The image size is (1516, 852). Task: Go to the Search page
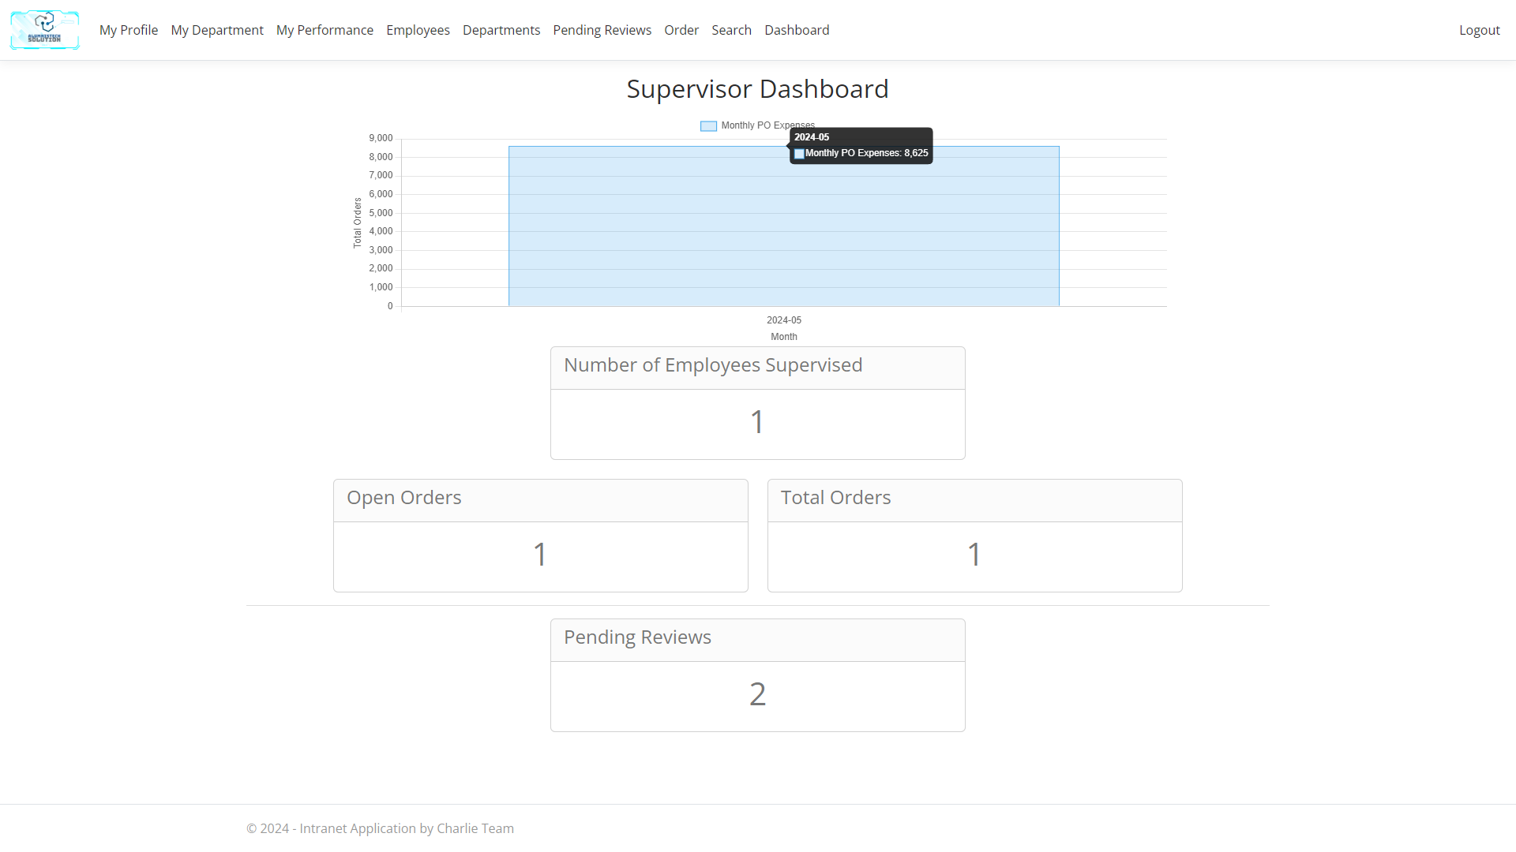[x=731, y=30]
